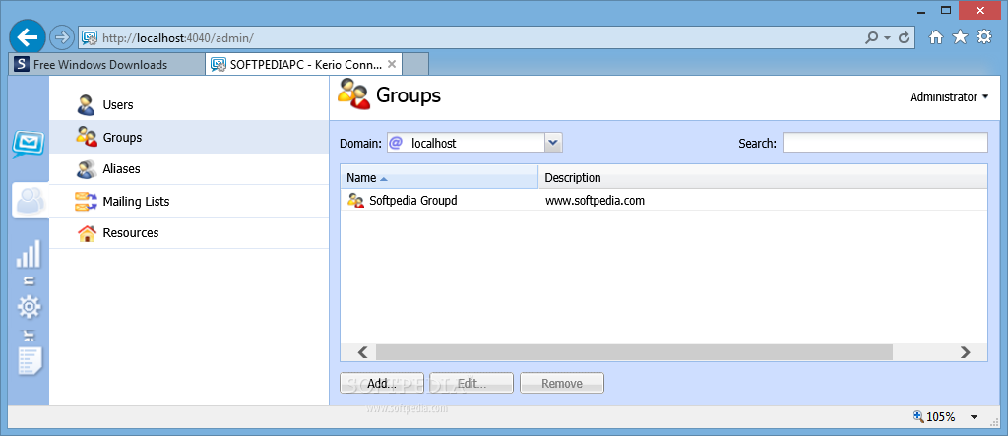Sort by the Name column header
1008x436 pixels.
click(439, 177)
